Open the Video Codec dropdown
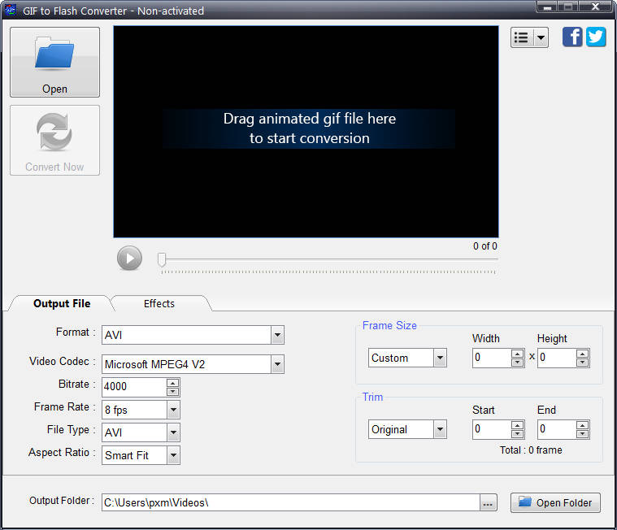Viewport: 617px width, 530px height. (277, 364)
